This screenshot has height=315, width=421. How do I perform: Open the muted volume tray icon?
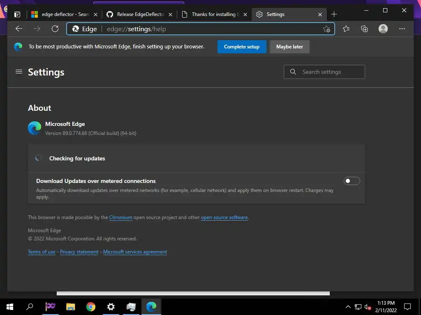pos(368,307)
